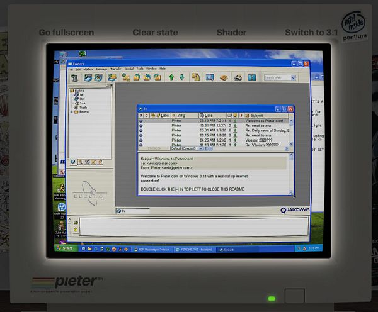Select Re: email to ana from 09:15 PM
Screen dimensions: 378x312
tap(214, 135)
